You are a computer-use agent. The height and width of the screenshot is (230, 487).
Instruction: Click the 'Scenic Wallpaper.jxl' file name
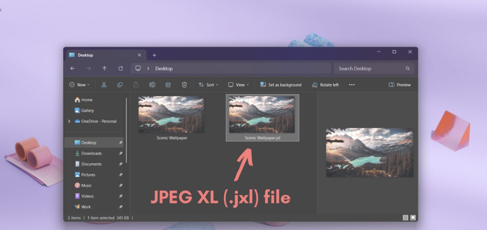[x=262, y=138]
